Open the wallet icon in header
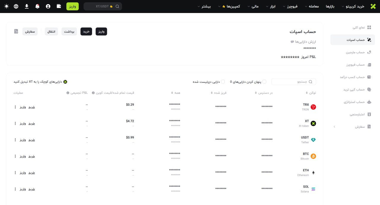 (x=59, y=6)
